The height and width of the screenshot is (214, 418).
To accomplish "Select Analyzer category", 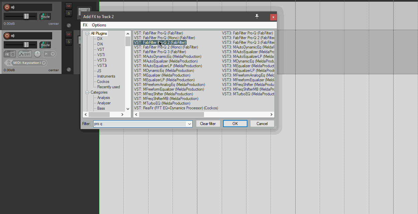I will (104, 103).
